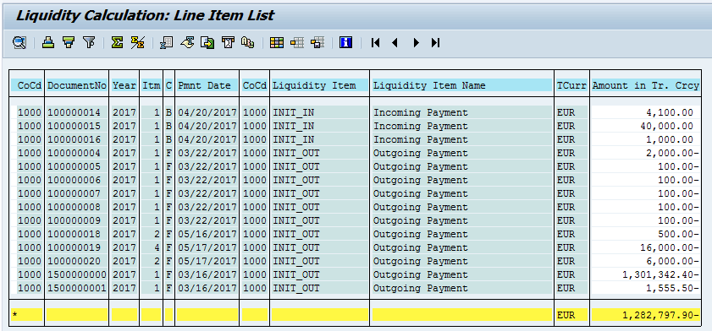Run the ABC analysis icon
The width and height of the screenshot is (712, 331).
coord(248,43)
